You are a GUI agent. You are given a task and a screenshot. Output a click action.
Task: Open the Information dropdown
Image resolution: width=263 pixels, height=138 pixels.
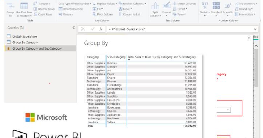tap(245, 14)
